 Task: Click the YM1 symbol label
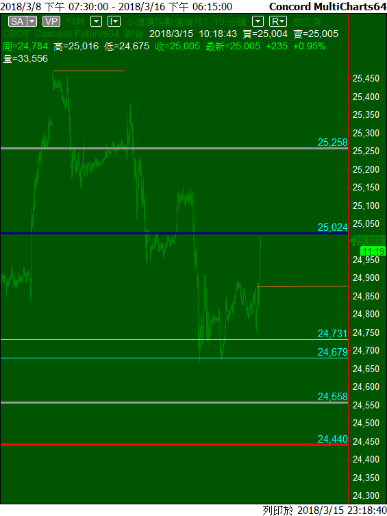pyautogui.click(x=75, y=22)
